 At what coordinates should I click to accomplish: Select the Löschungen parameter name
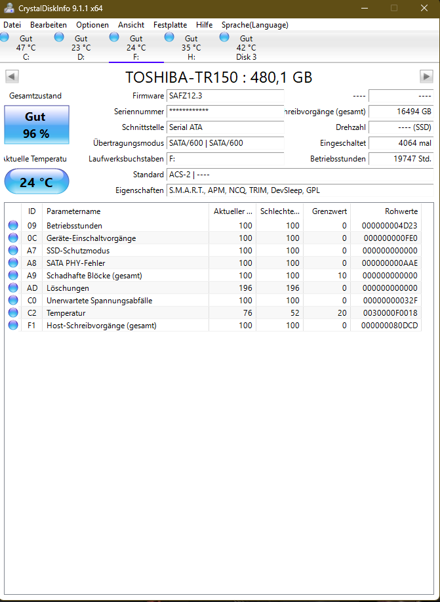(68, 288)
